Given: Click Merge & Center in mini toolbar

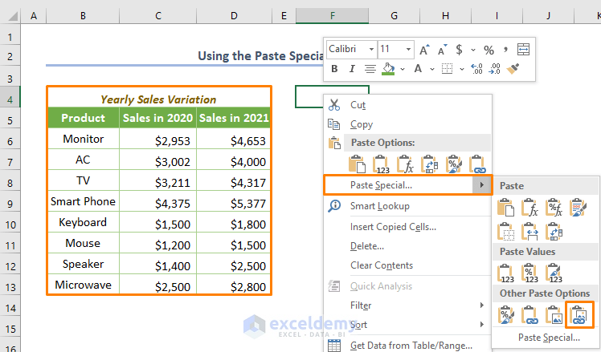Looking at the screenshot, I should (x=523, y=49).
